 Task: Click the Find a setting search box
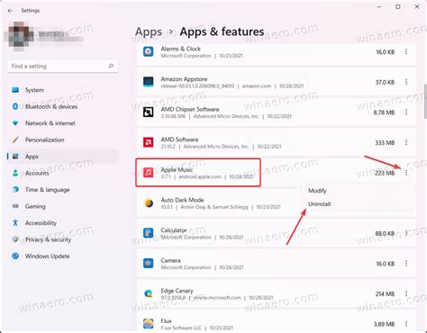point(62,66)
